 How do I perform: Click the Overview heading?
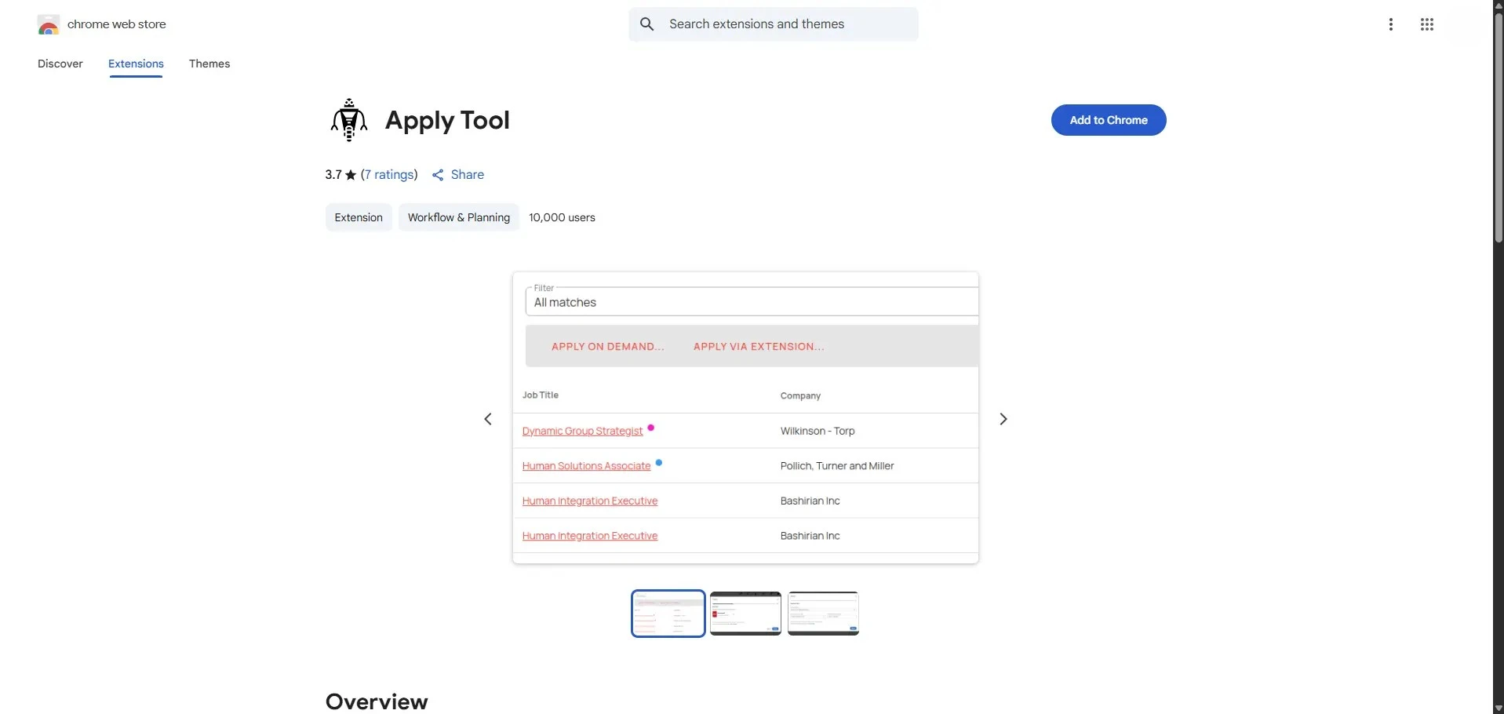(377, 701)
